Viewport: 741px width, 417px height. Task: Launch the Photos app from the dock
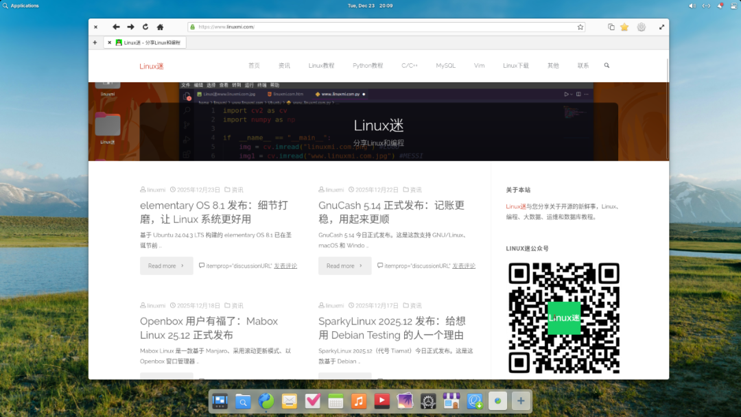(x=404, y=401)
